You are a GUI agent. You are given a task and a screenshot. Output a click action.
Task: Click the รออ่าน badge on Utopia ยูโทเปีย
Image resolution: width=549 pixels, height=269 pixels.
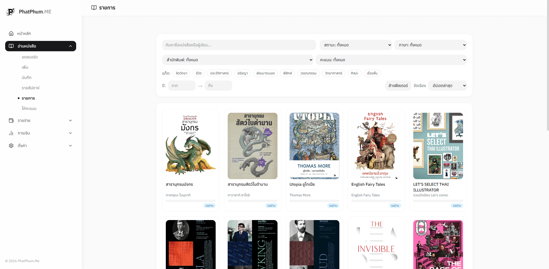(333, 205)
